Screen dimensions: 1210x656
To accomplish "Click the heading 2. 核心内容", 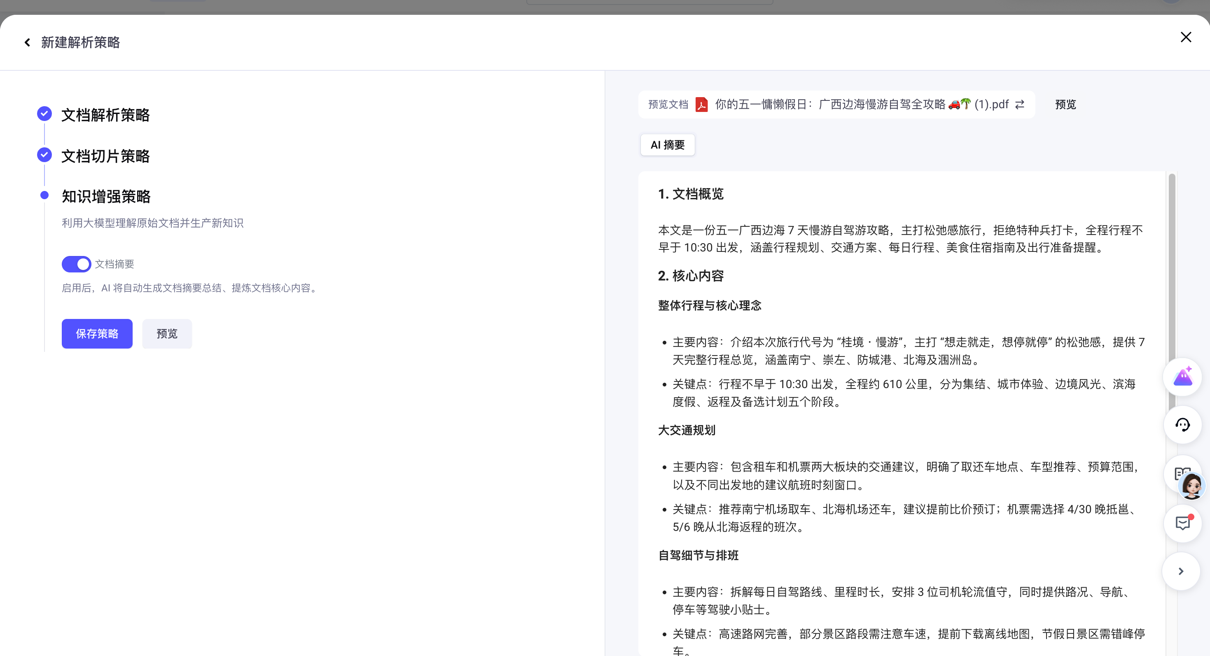I will click(x=691, y=276).
